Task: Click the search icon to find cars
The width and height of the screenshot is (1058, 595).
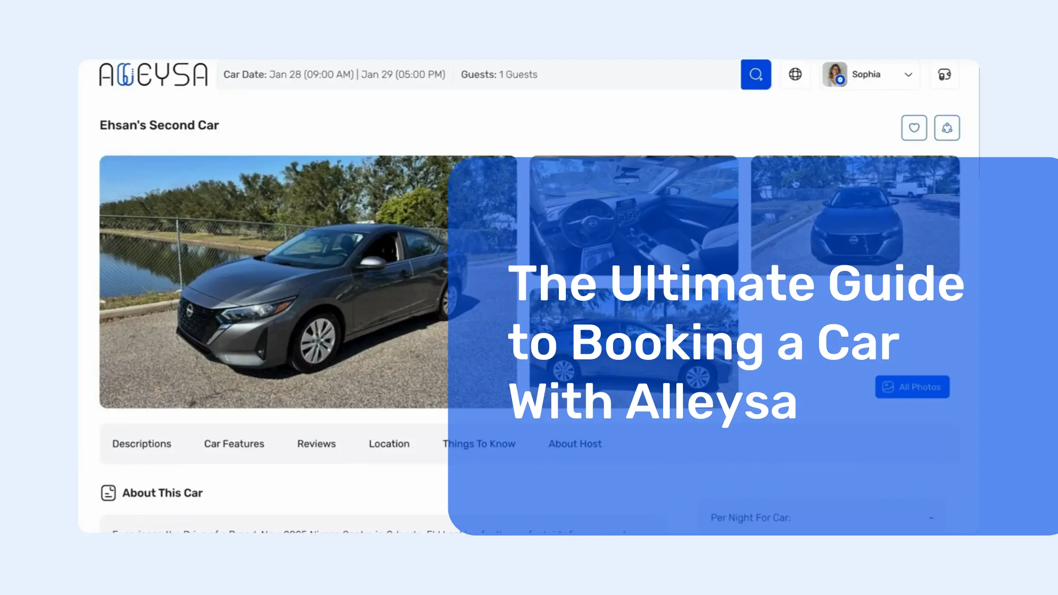Action: point(755,74)
